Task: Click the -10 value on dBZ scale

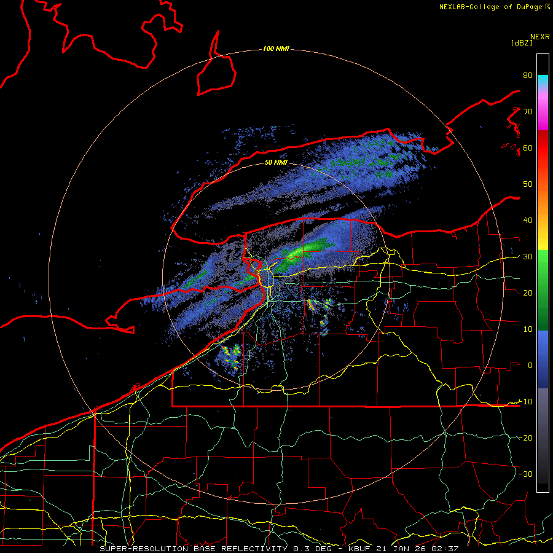Action: point(525,401)
